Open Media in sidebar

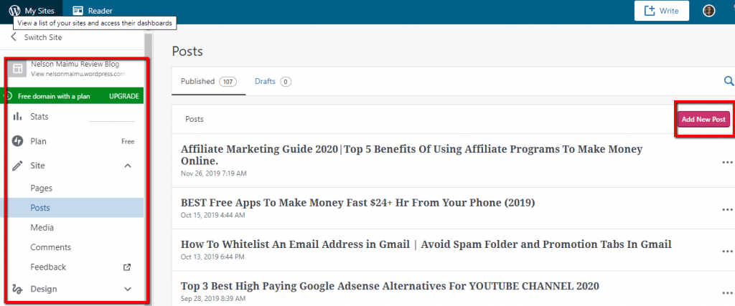(x=42, y=227)
